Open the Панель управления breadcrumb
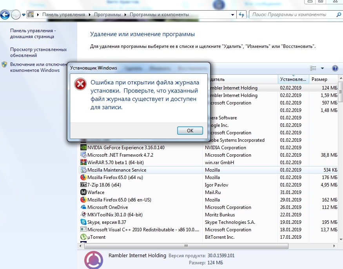 64,15
